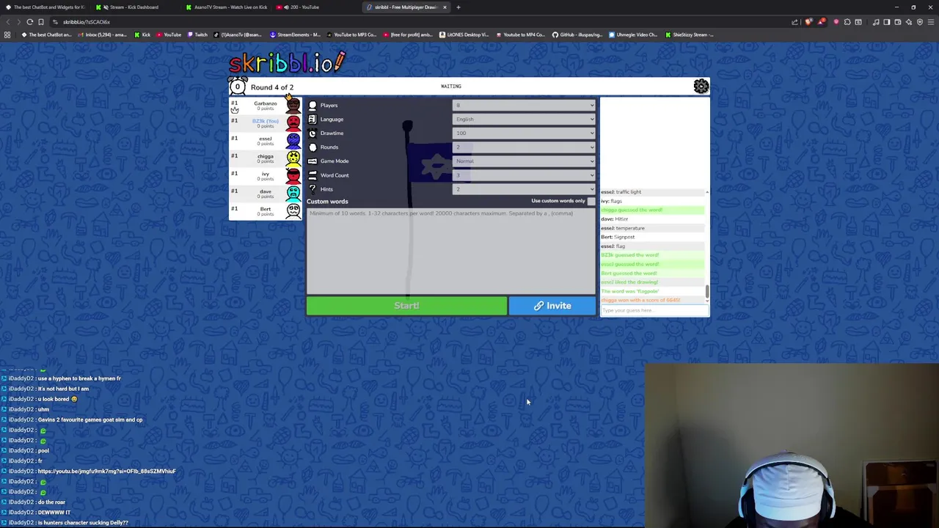The height and width of the screenshot is (528, 939).
Task: Click the round timer alarm clock
Action: pos(237,87)
